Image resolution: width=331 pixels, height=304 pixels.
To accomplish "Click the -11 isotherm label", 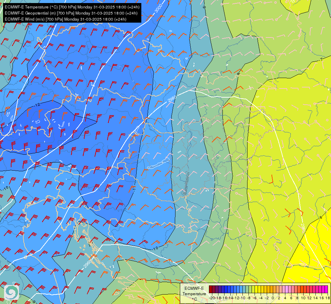I will pyautogui.click(x=134, y=189).
